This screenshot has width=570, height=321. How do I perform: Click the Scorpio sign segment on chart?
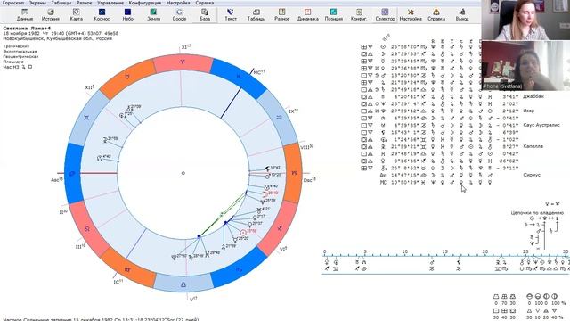(x=239, y=269)
